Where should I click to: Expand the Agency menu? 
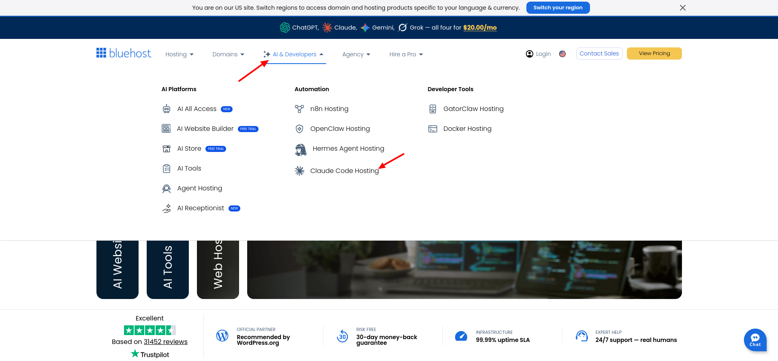(x=356, y=54)
